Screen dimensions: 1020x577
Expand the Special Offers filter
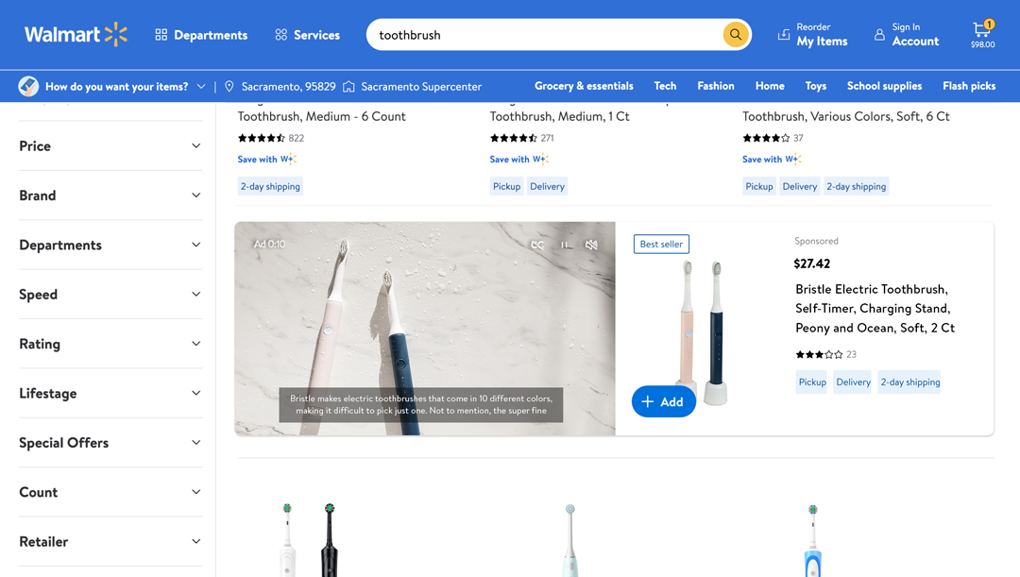110,443
